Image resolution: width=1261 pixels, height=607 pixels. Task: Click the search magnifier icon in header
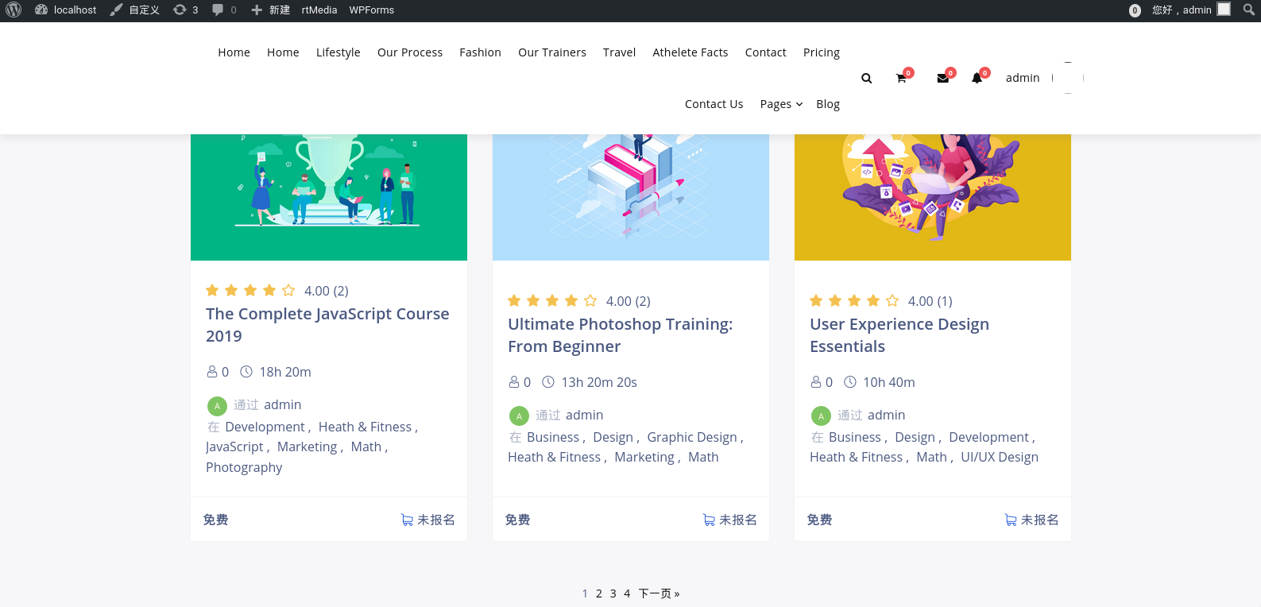pos(866,78)
